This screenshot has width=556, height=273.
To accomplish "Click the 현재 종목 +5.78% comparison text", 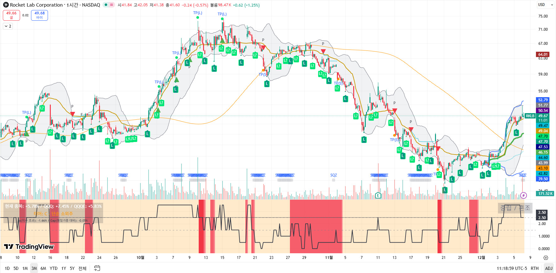I will click(x=53, y=206).
